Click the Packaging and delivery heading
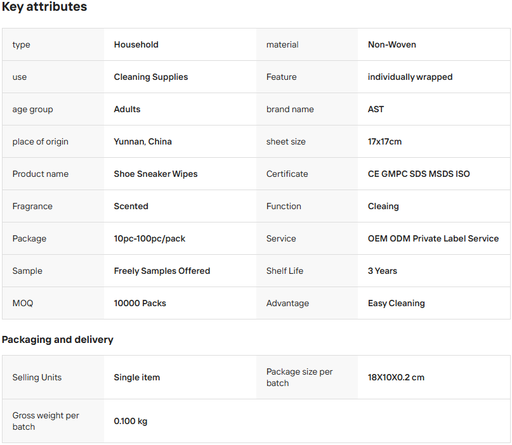This screenshot has height=445, width=512. coord(58,340)
